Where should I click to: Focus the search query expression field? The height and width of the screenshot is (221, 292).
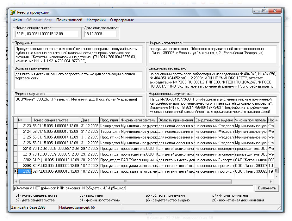(x=133, y=188)
